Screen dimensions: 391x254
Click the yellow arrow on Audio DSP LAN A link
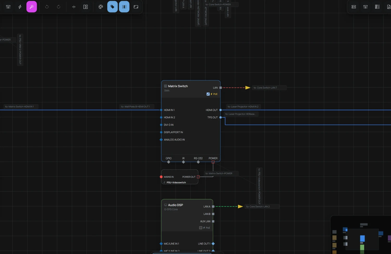click(241, 206)
